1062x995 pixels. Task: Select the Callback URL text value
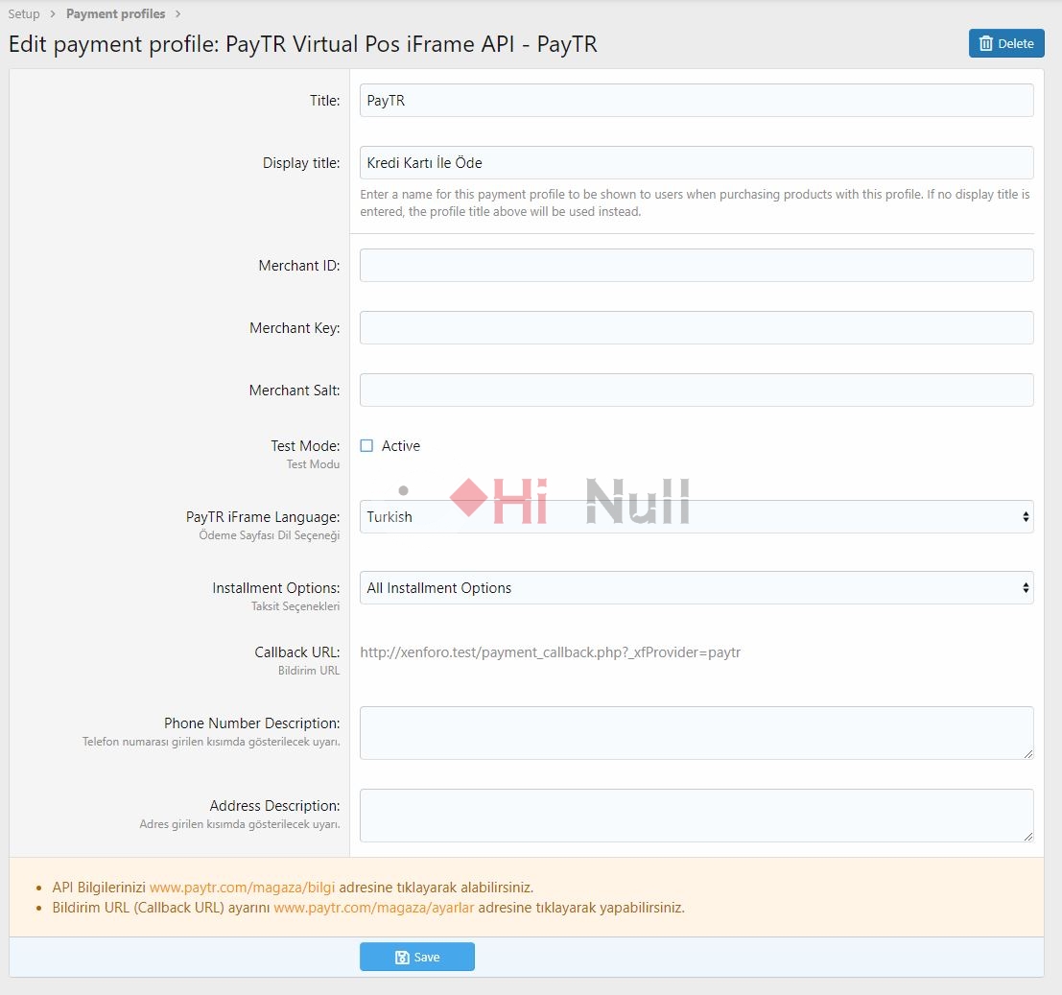tap(550, 652)
